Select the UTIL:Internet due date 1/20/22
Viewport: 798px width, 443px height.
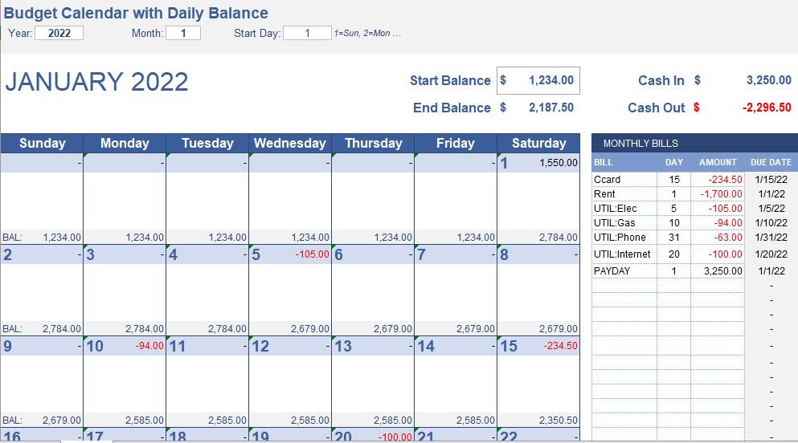coord(771,254)
